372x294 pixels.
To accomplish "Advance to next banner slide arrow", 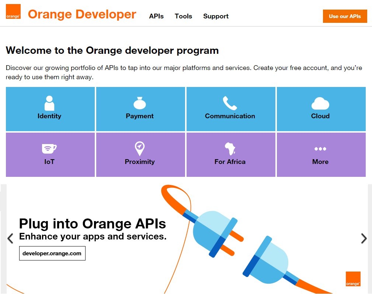I will (364, 238).
